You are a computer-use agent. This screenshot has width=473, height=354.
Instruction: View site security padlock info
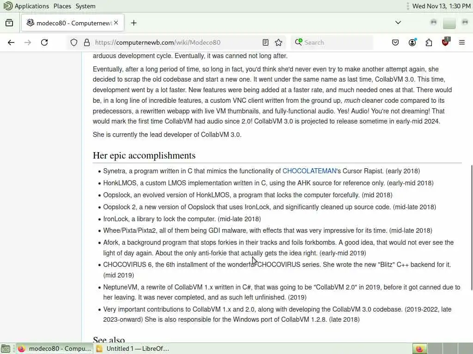pyautogui.click(x=87, y=42)
